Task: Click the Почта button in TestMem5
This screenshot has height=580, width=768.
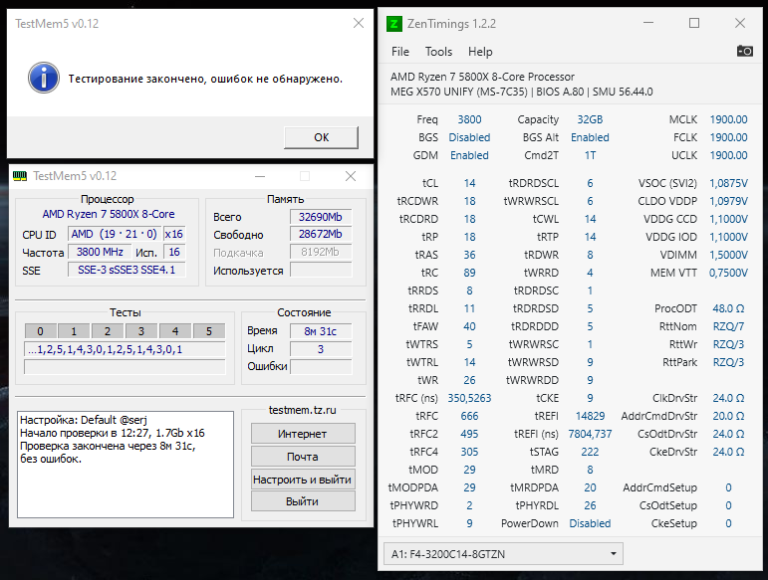Action: tap(303, 457)
